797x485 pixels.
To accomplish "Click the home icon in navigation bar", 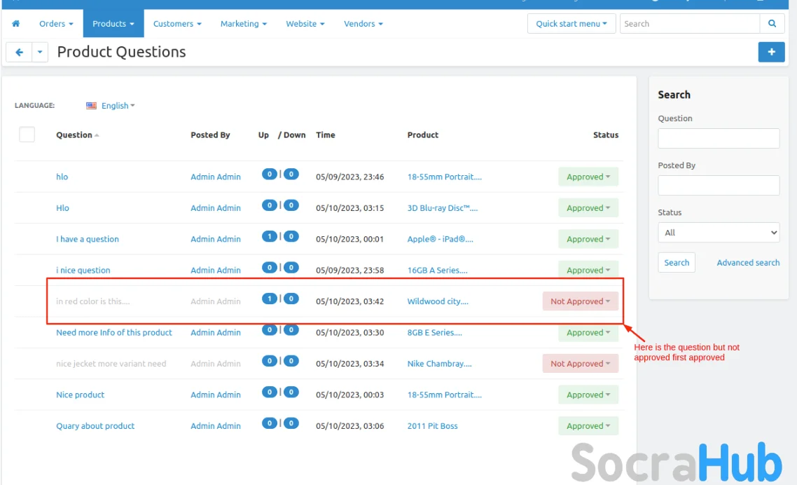I will click(16, 24).
